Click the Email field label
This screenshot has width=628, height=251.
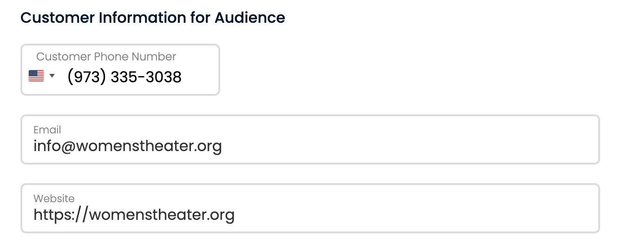click(x=47, y=130)
